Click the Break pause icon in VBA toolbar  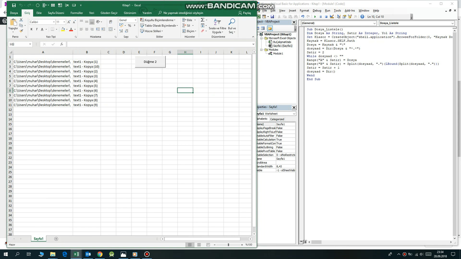click(x=321, y=17)
